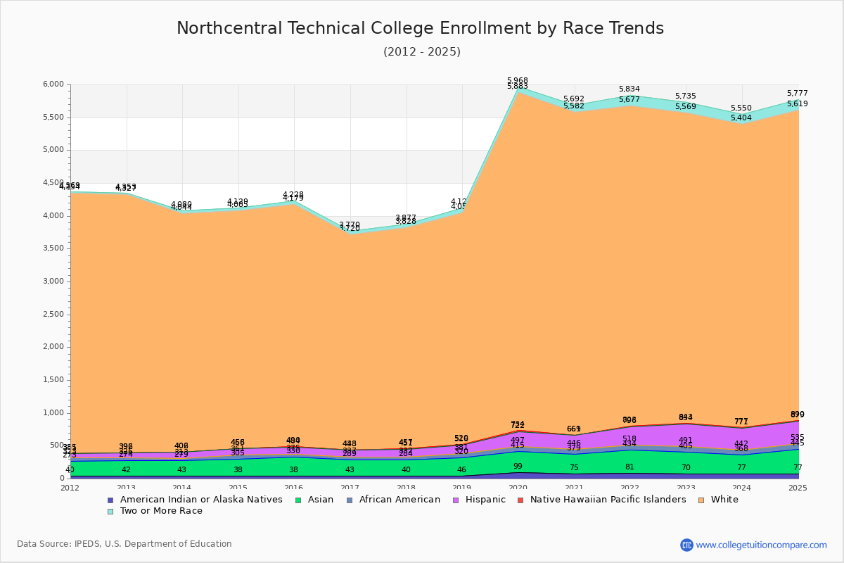Click the 2021 x-axis label
844x563 pixels.
[x=574, y=488]
